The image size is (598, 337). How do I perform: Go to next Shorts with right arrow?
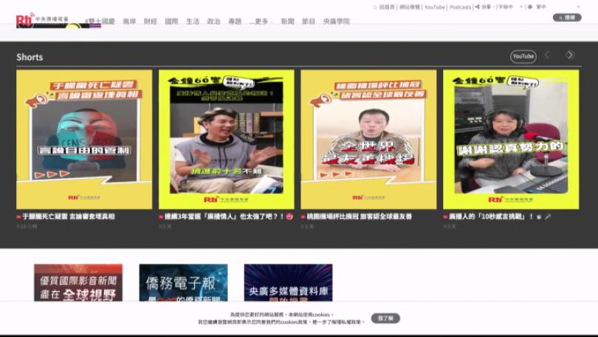click(x=570, y=55)
